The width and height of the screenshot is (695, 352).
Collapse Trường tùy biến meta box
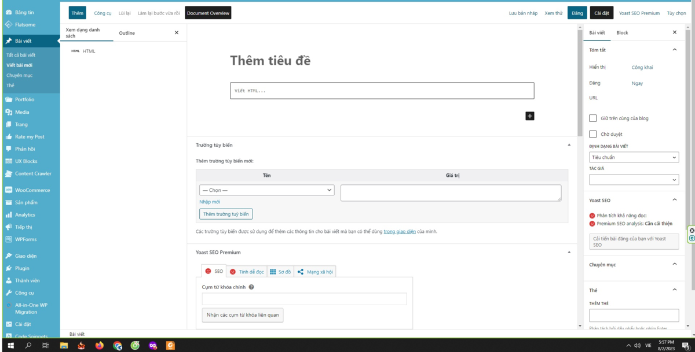click(x=569, y=144)
